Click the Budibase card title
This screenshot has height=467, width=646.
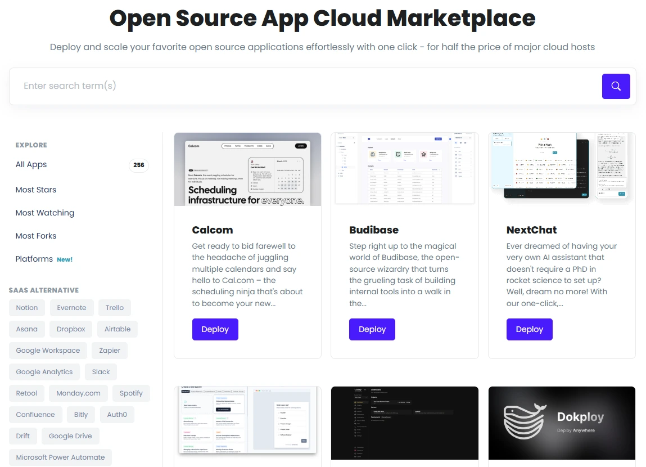tap(374, 230)
